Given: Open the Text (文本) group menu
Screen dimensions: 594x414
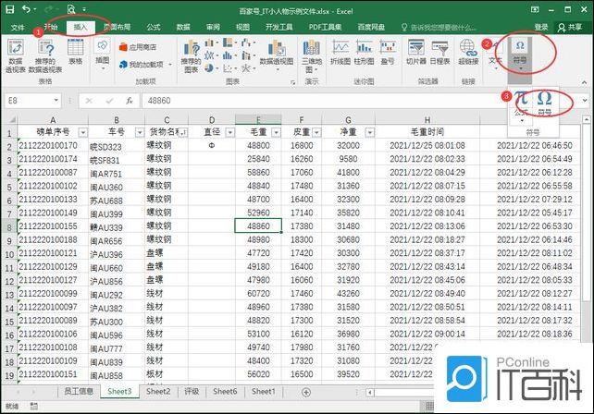Looking at the screenshot, I should pyautogui.click(x=495, y=55).
